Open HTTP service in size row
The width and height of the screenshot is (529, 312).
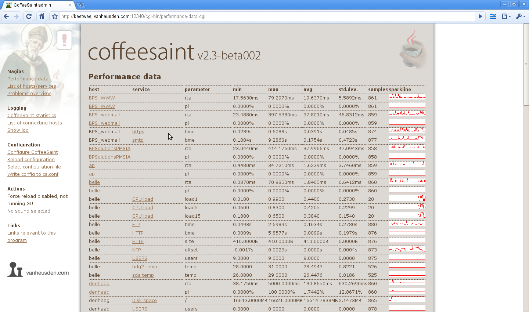[138, 242]
